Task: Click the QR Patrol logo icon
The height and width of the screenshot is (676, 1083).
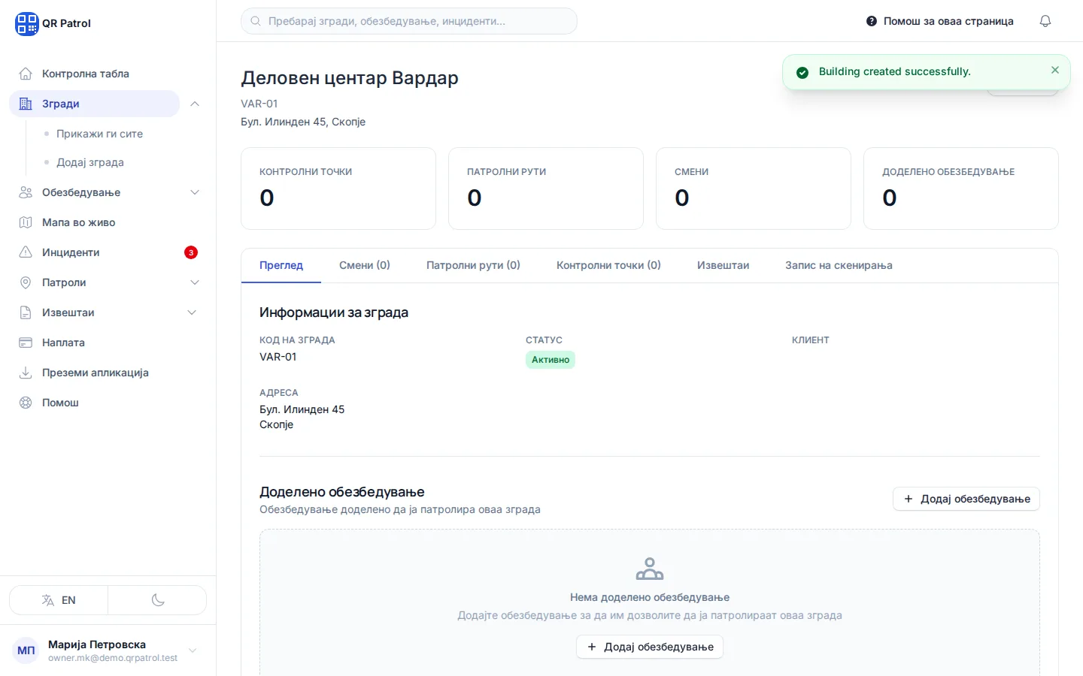Action: tap(26, 23)
